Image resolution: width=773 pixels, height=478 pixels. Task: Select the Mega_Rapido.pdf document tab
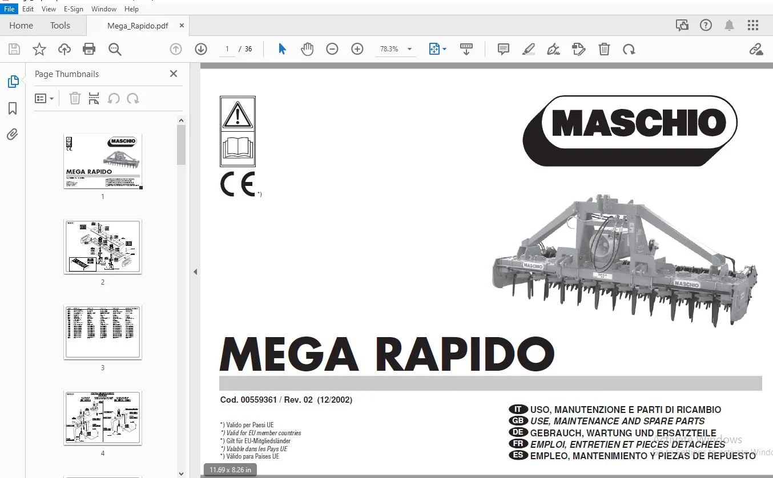pyautogui.click(x=138, y=26)
